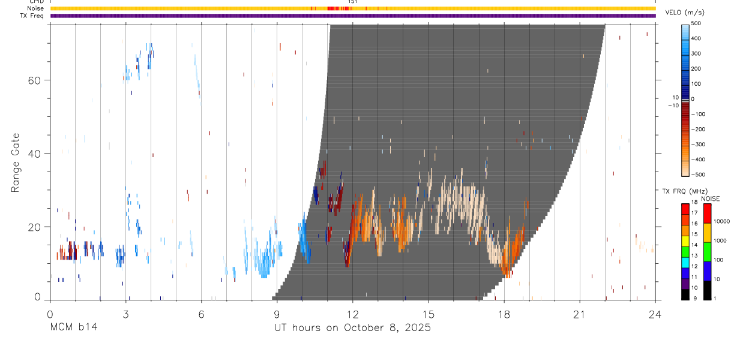
Task: Click the TX Freq row label
Action: (32, 15)
